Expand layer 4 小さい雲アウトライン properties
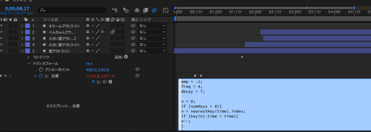Viewport: 371px width, 132px height. (22, 45)
